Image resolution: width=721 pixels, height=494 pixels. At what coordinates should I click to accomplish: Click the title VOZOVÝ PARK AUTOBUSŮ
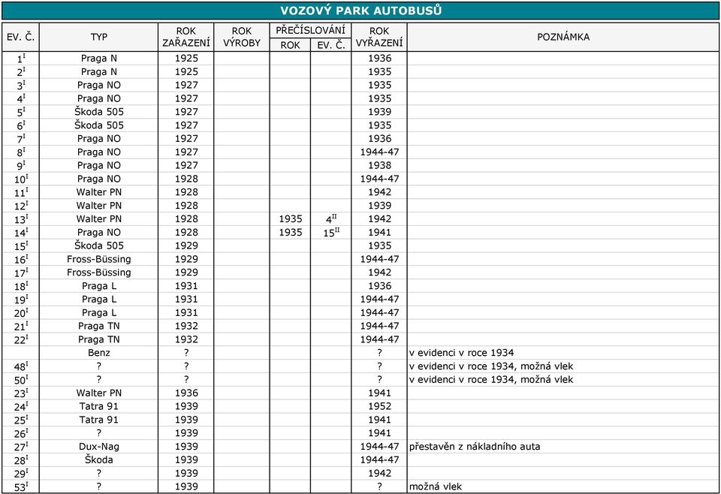[361, 10]
